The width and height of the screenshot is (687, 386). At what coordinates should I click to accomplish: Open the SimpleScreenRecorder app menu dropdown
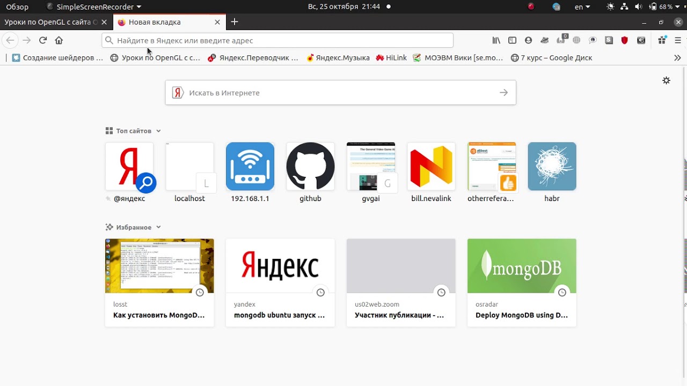(x=94, y=7)
